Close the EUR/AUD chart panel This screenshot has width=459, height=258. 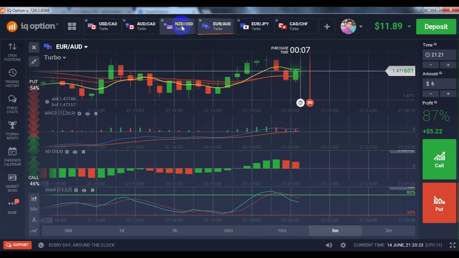34,47
